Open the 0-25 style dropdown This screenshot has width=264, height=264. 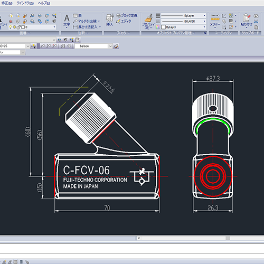click(x=27, y=46)
